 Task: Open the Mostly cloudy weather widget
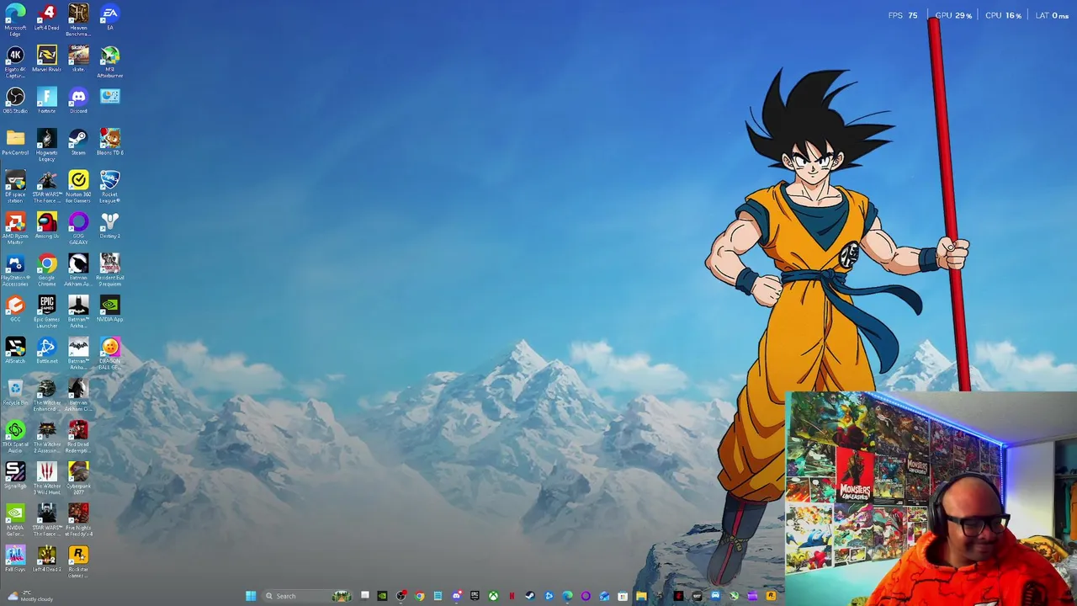click(29, 596)
